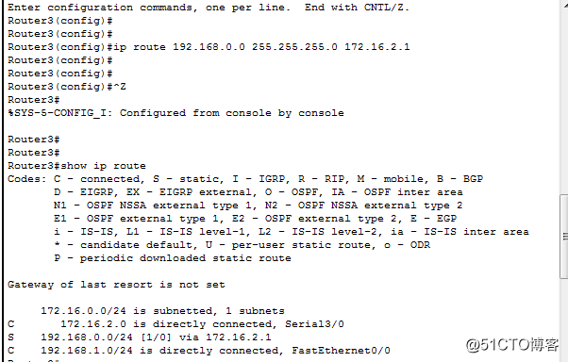This screenshot has width=568, height=362.
Task: Click the vertical scrollbar thumb grip
Action: [x=565, y=237]
